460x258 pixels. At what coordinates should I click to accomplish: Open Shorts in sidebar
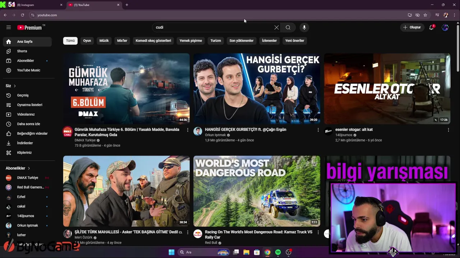(27, 51)
